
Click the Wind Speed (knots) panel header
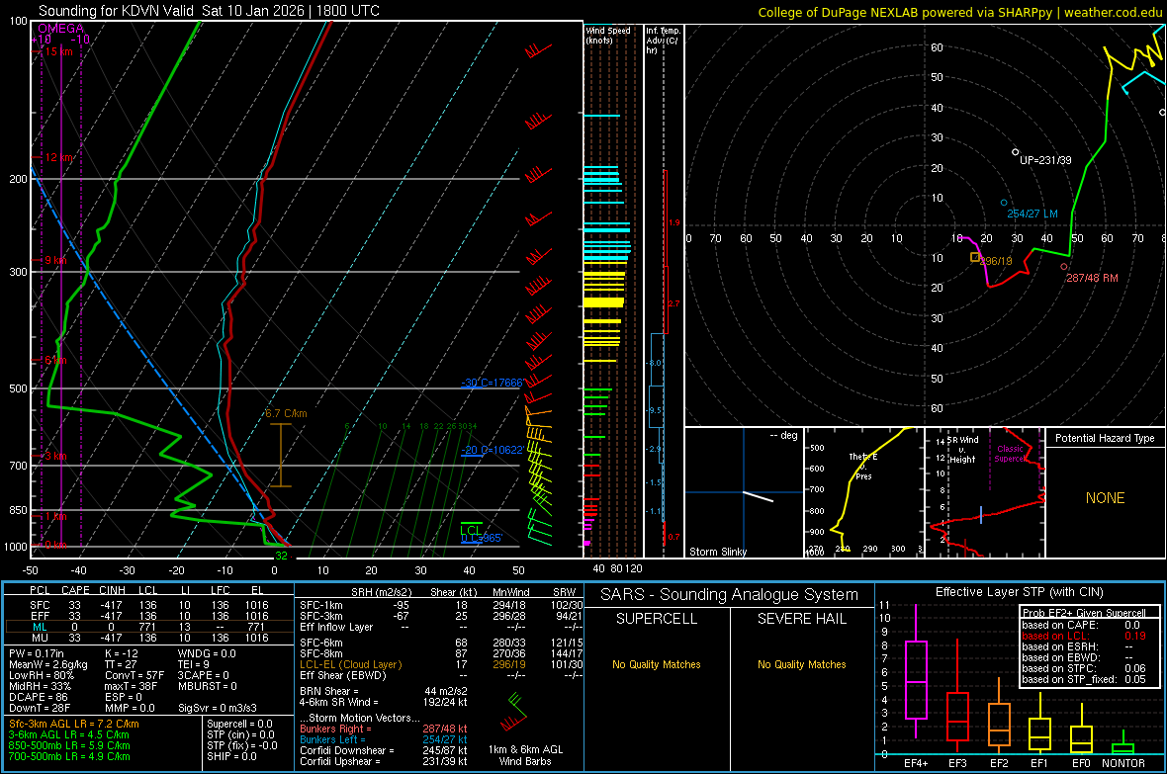point(608,35)
